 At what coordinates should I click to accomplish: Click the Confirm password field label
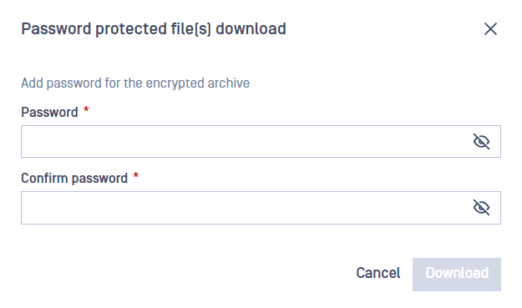point(74,179)
